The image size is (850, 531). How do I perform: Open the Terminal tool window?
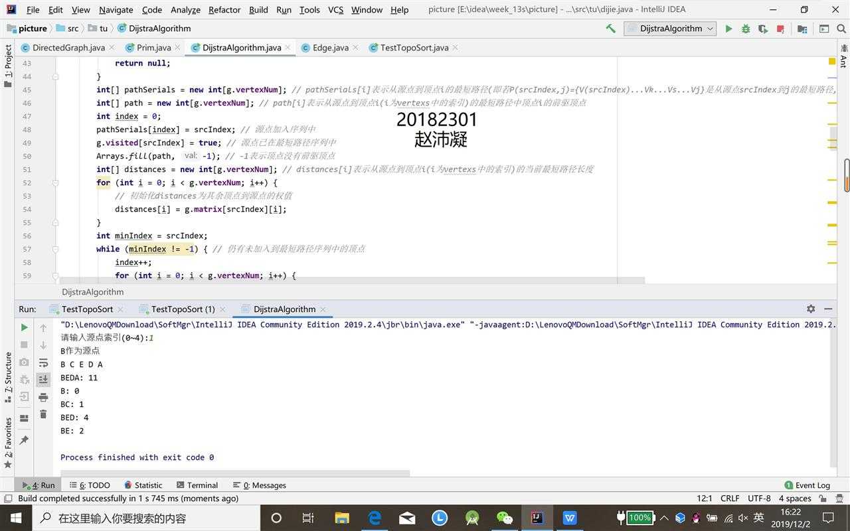click(197, 485)
